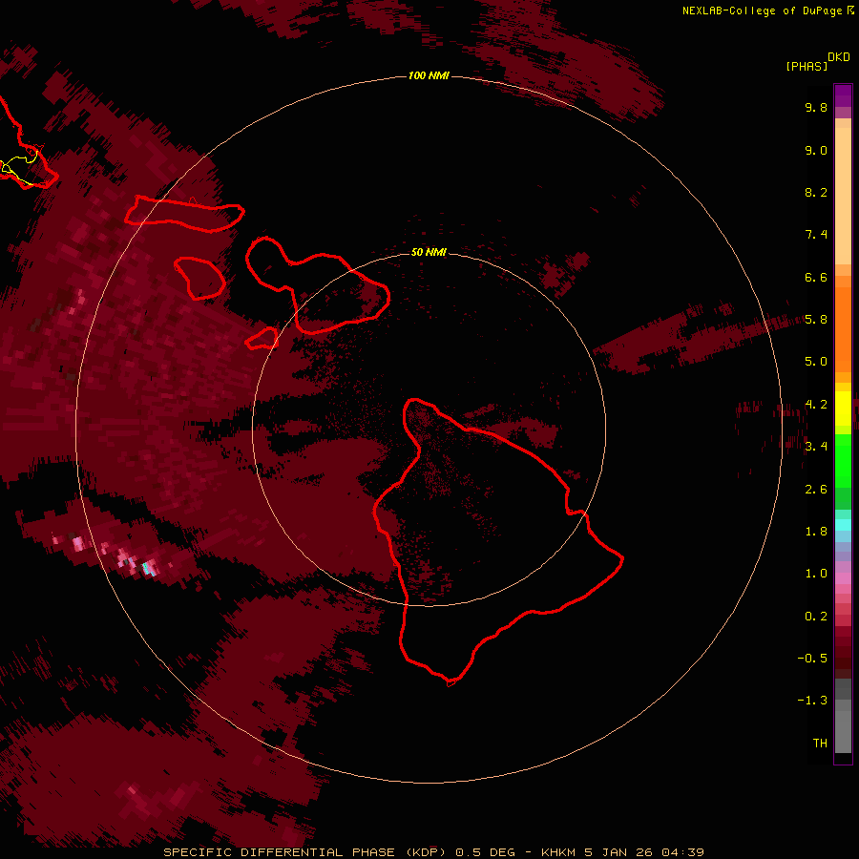
Task: Click the 1.8 legend value
Action: [816, 532]
